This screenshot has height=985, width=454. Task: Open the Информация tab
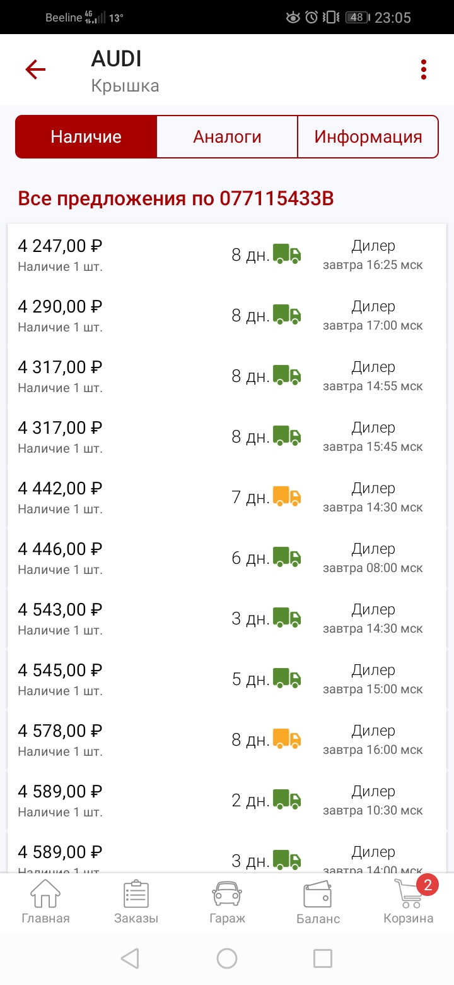click(x=368, y=136)
